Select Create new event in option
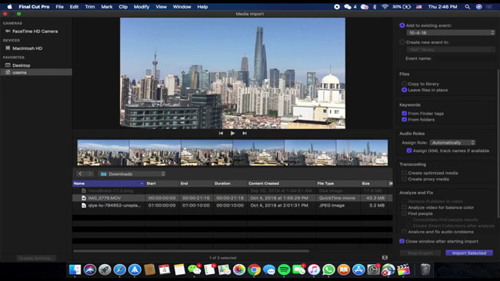 (402, 42)
